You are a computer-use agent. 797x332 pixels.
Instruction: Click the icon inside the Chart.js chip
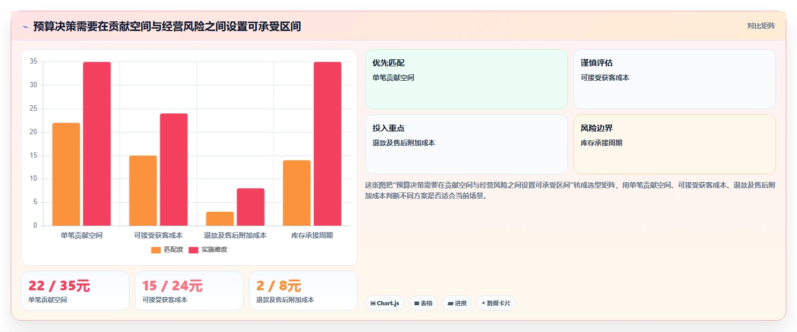click(373, 304)
